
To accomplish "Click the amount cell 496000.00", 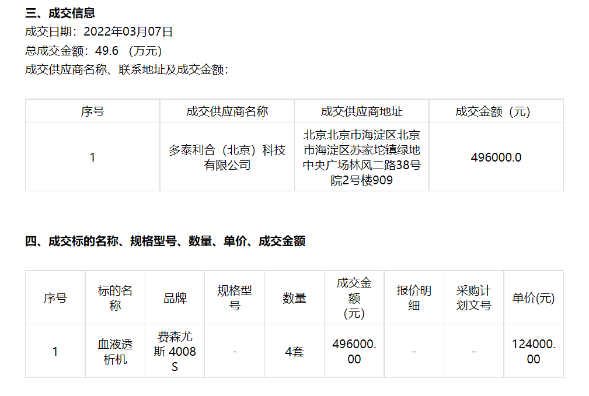I will (x=354, y=352).
